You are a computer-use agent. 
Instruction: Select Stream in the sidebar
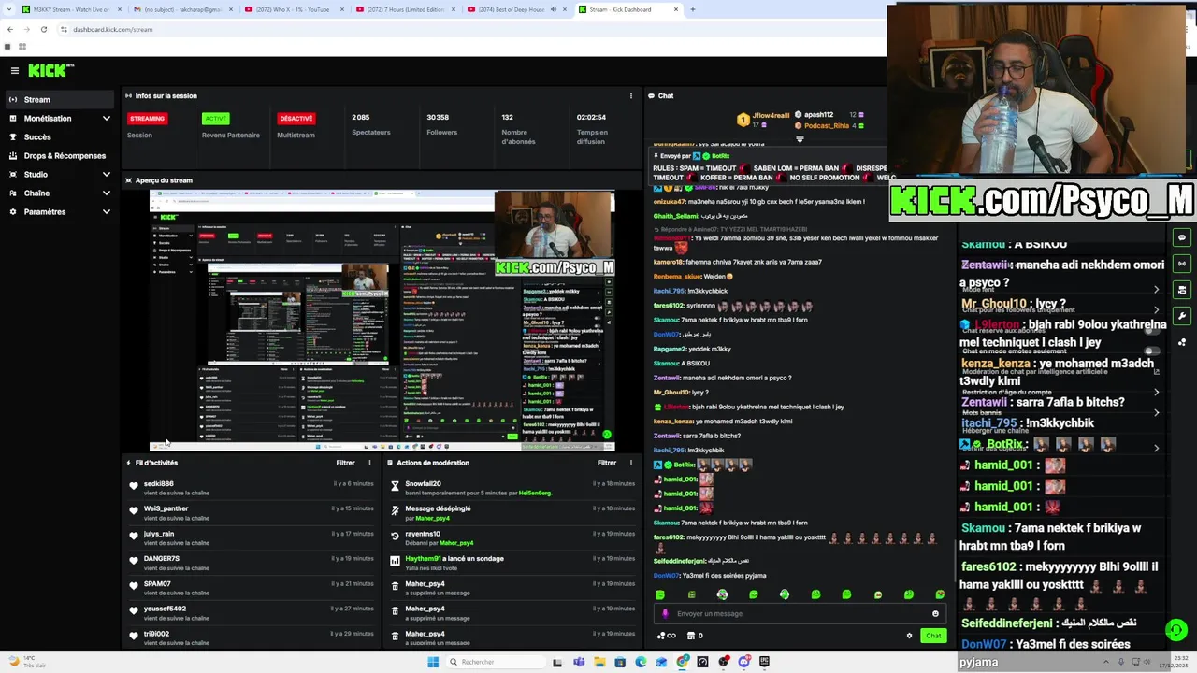(x=60, y=100)
